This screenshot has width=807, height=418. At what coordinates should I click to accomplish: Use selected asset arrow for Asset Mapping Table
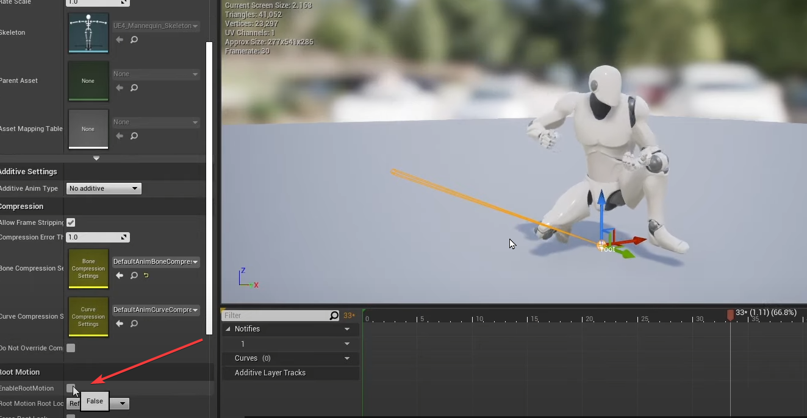tap(120, 136)
